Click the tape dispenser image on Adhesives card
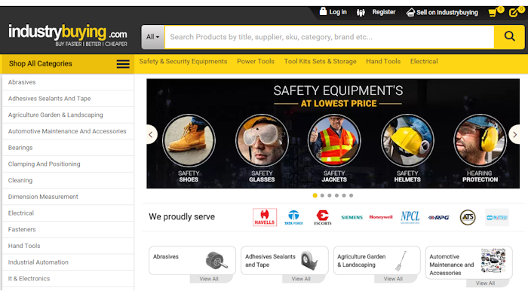 309,260
